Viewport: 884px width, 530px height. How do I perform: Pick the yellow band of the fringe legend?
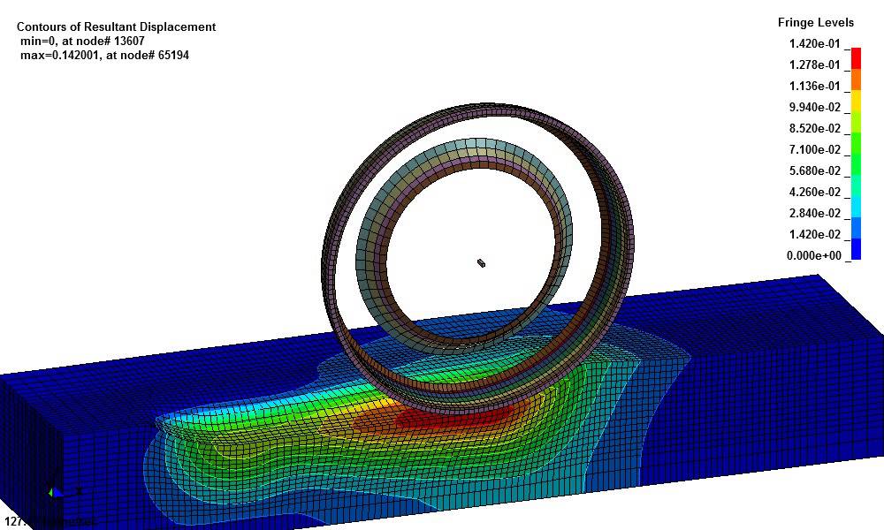(856, 101)
